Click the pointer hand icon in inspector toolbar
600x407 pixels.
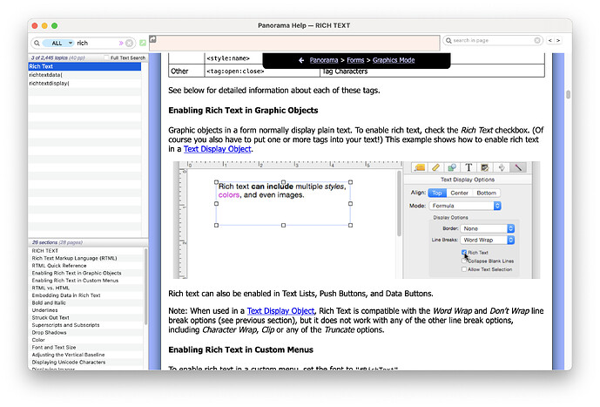tap(502, 167)
